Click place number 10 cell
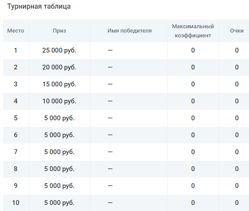This screenshot has height=211, width=249. 16,203
